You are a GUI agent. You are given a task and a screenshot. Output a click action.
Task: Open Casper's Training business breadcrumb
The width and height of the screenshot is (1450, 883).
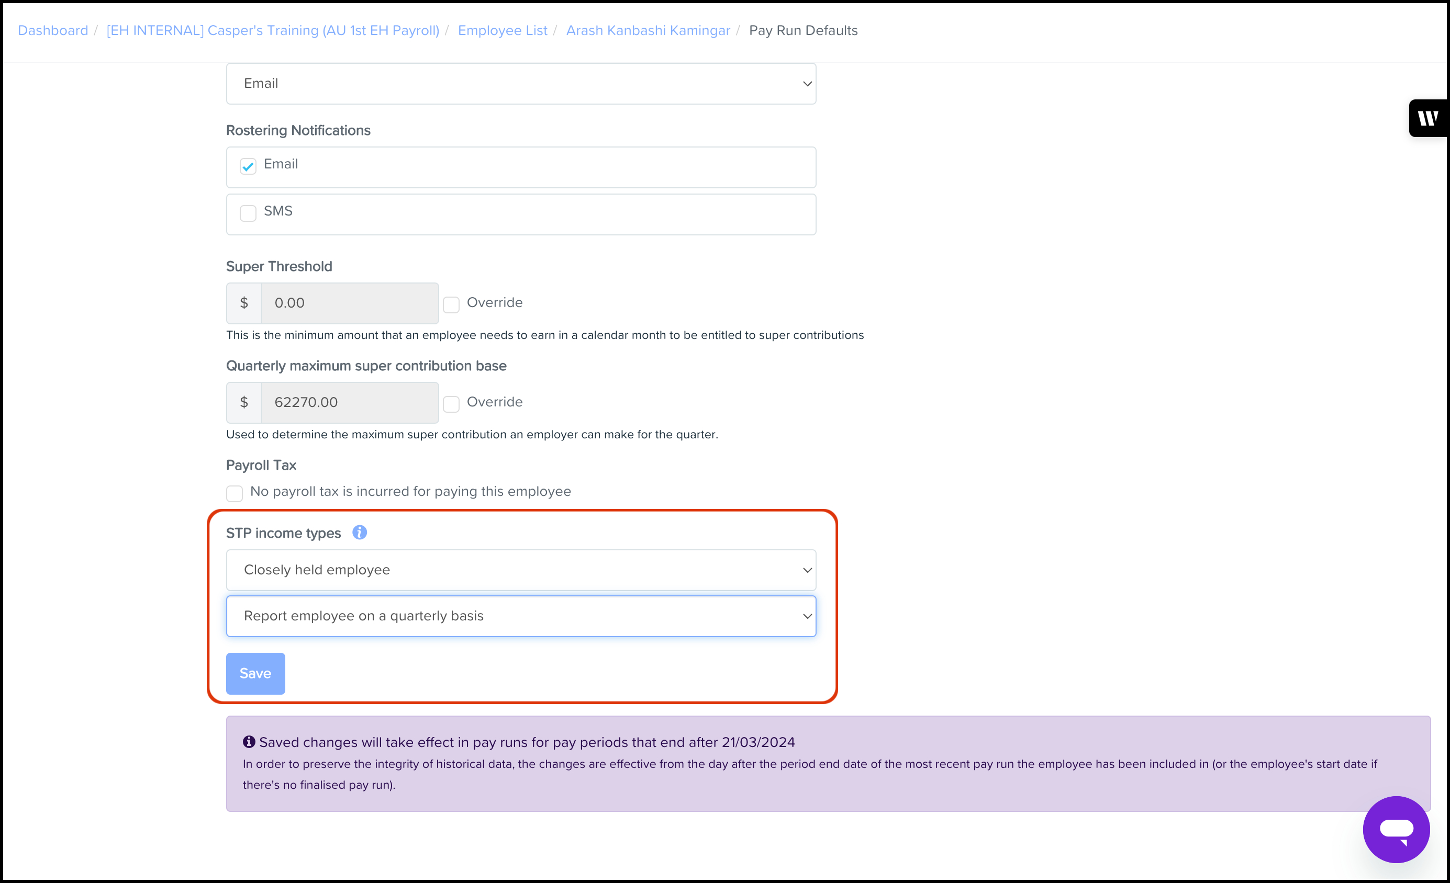tap(273, 30)
